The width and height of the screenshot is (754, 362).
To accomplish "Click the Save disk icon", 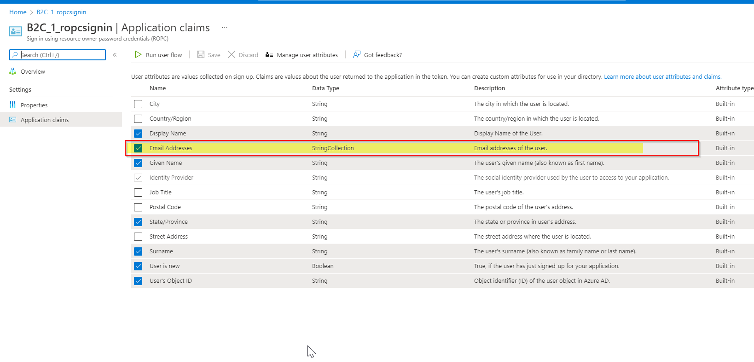I will 201,55.
